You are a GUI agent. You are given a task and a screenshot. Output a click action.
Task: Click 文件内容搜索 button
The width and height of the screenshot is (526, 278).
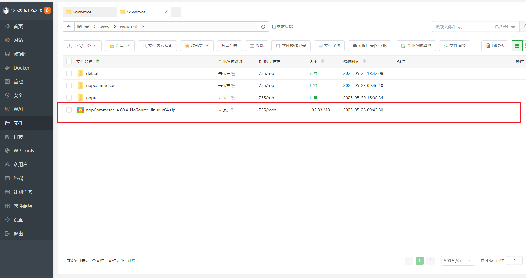pos(157,46)
